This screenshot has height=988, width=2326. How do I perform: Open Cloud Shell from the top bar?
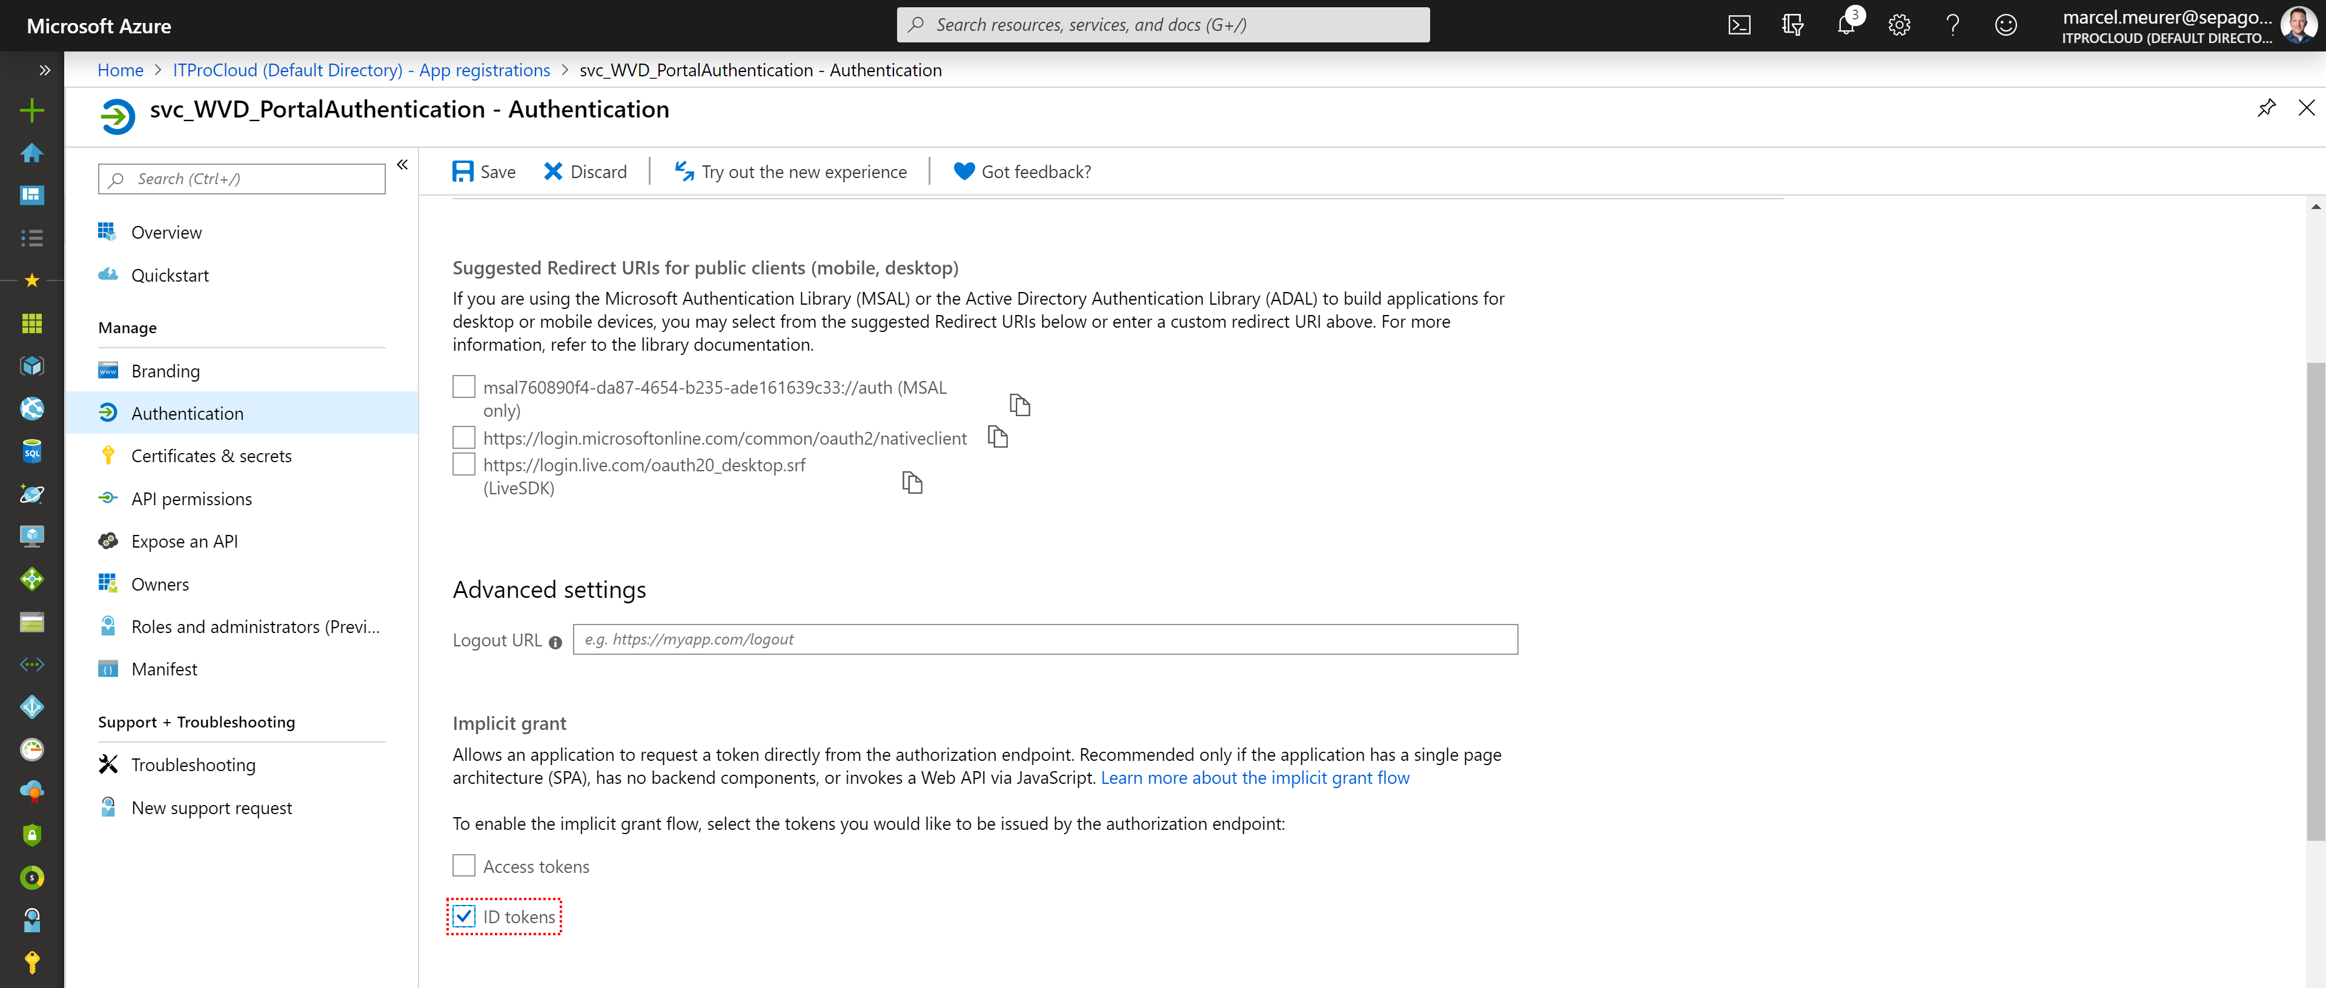(1739, 25)
